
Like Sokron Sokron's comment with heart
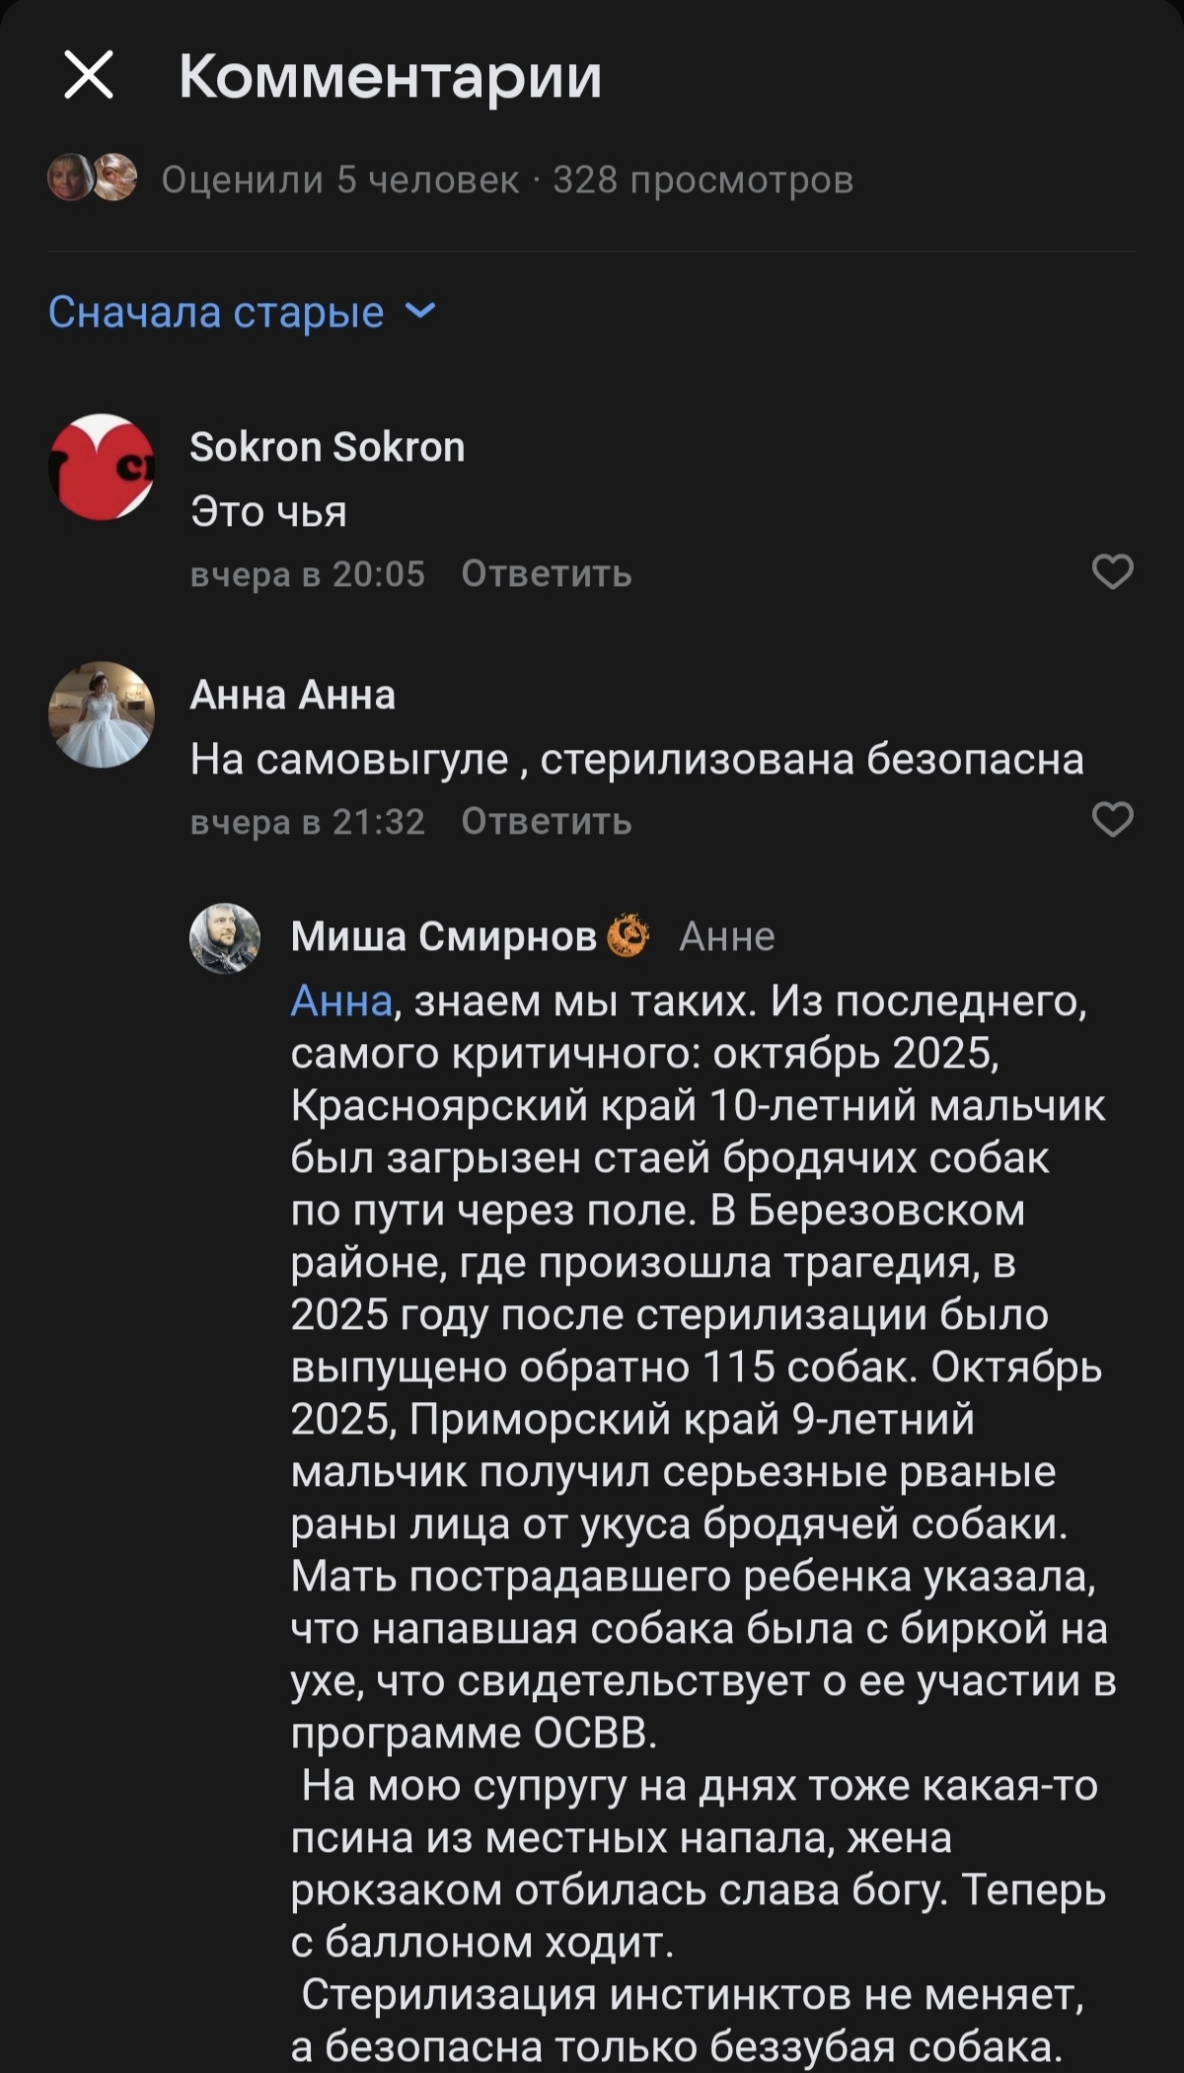(x=1112, y=572)
